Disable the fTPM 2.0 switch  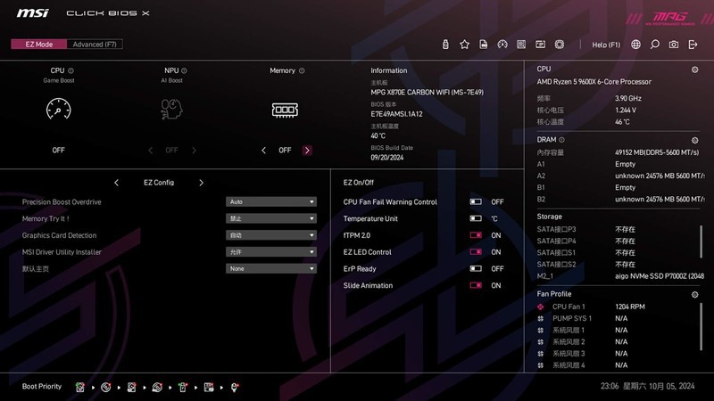click(x=476, y=235)
